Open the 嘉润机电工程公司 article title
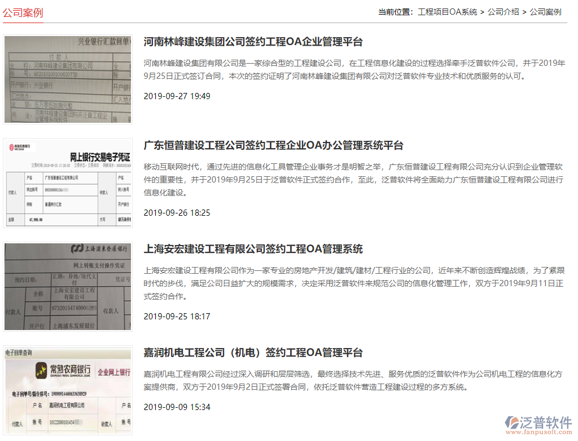Image resolution: width=578 pixels, height=441 pixels. coord(253,353)
